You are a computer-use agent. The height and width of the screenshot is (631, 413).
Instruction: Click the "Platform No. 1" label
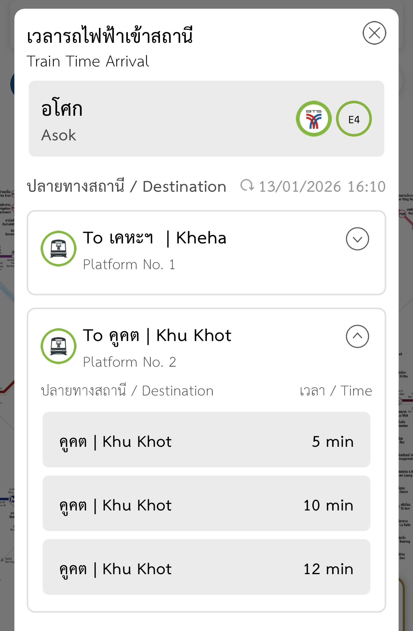[129, 265]
